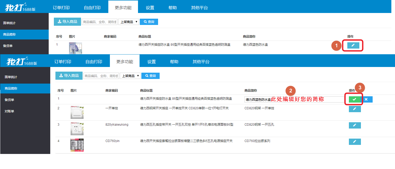Open the bottom 上架商品 dropdown
Screen dimensions: 395x169
130,76
